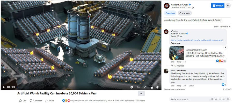Open scienceandstuff.com ectolife link
Viewport: 233px width, 104px height.
198,40
